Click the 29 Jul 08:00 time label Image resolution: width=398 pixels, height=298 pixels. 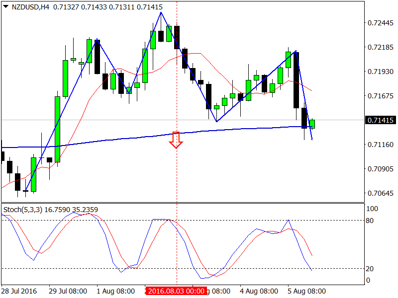(68, 291)
